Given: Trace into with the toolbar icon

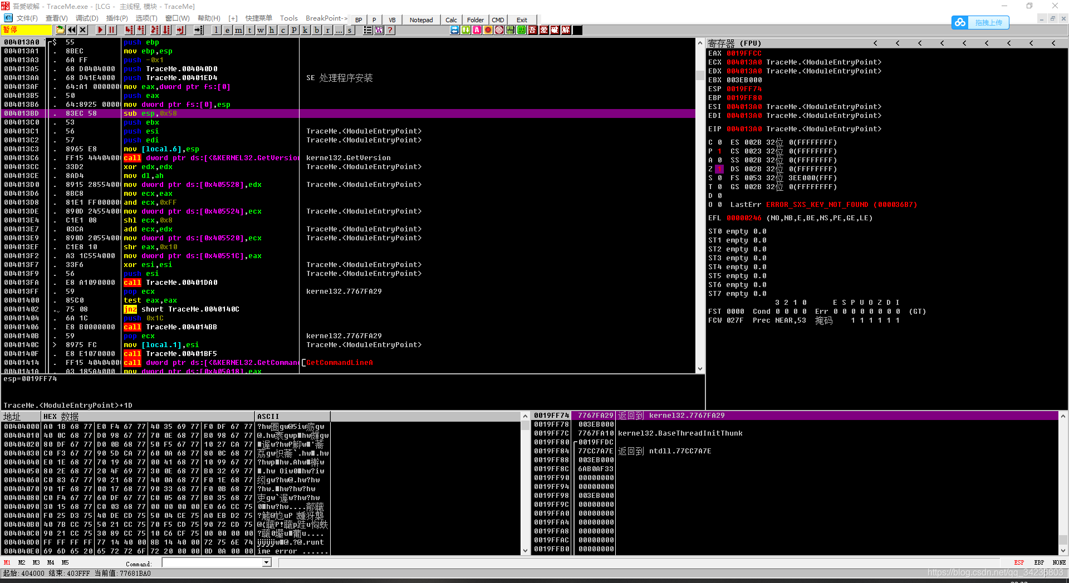Looking at the screenshot, I should coord(155,30).
